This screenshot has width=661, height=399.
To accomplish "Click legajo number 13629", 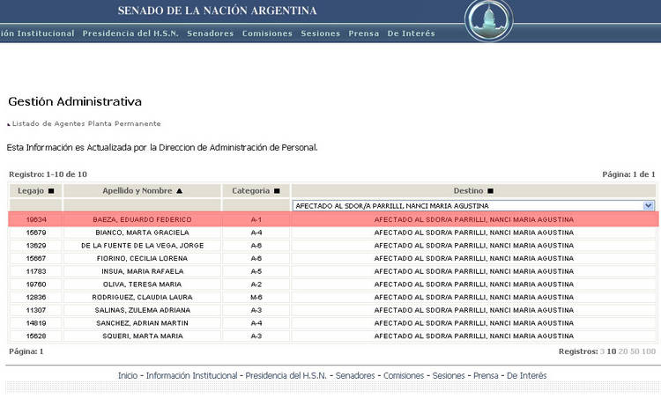I will point(36,246).
